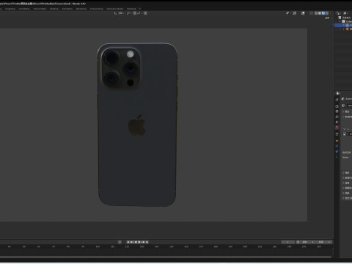Viewport: 352px width, 264px height.
Task: Open the orange Object properties tab
Action: point(337,141)
